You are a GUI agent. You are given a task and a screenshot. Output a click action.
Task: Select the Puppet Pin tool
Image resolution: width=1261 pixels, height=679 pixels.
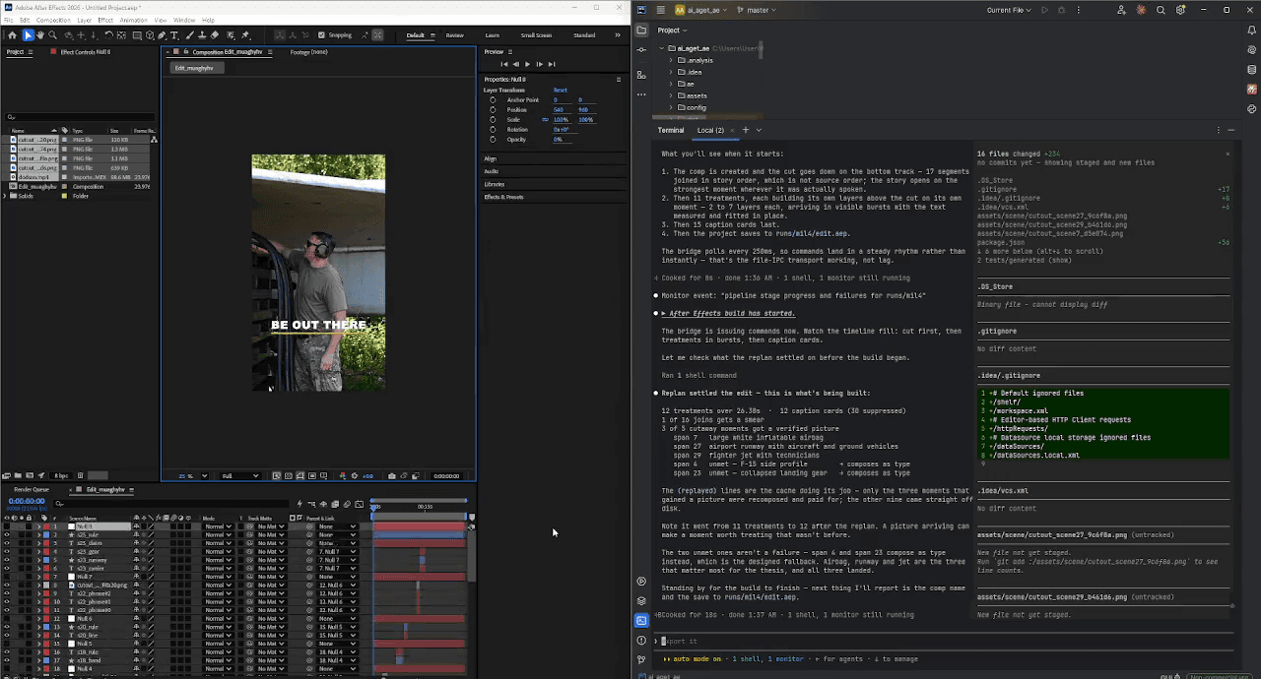click(245, 35)
